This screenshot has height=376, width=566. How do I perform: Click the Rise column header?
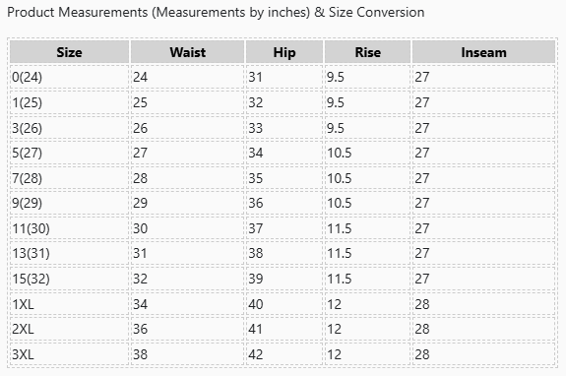367,52
